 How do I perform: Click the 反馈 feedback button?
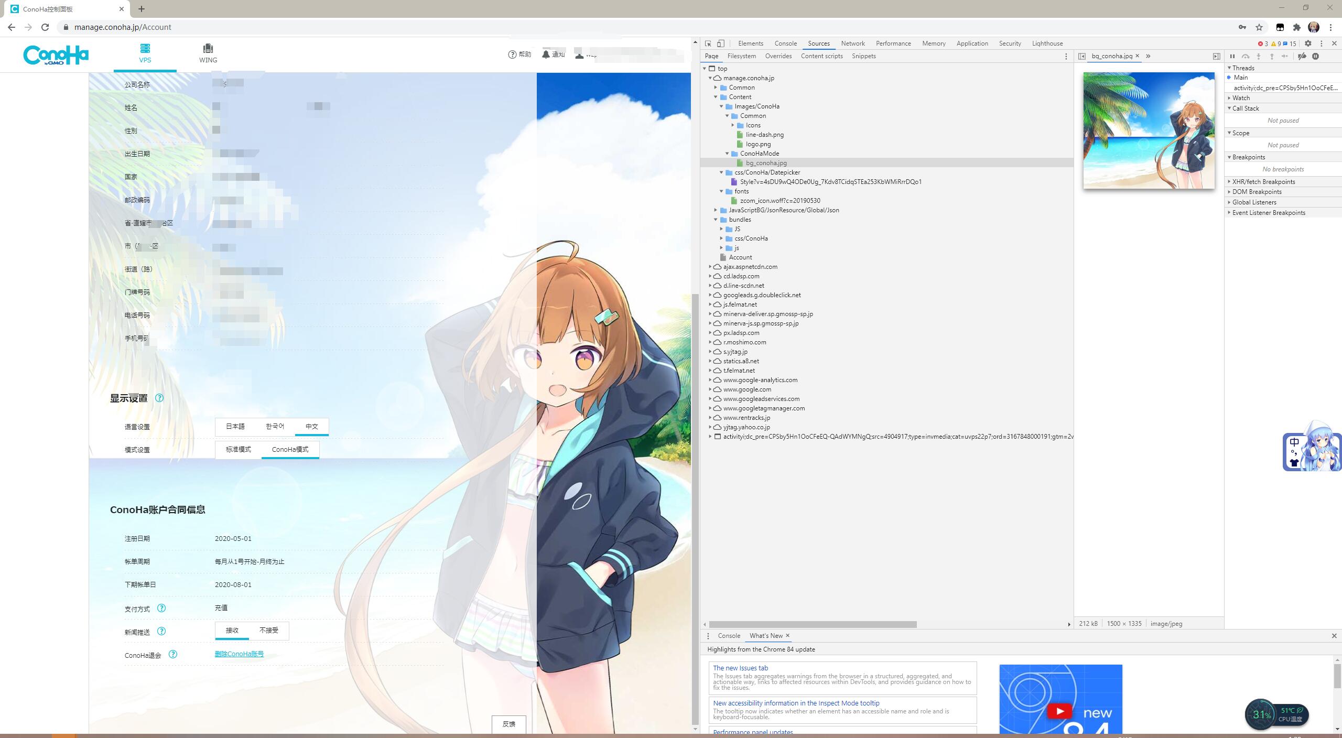[x=508, y=724]
